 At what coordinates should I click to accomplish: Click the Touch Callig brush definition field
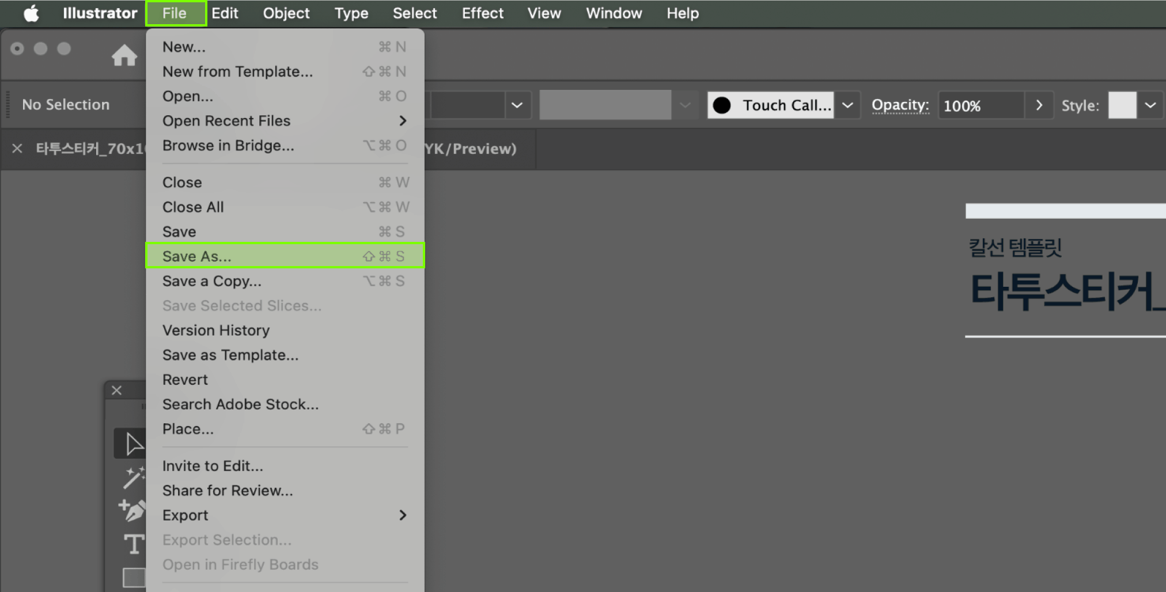771,105
